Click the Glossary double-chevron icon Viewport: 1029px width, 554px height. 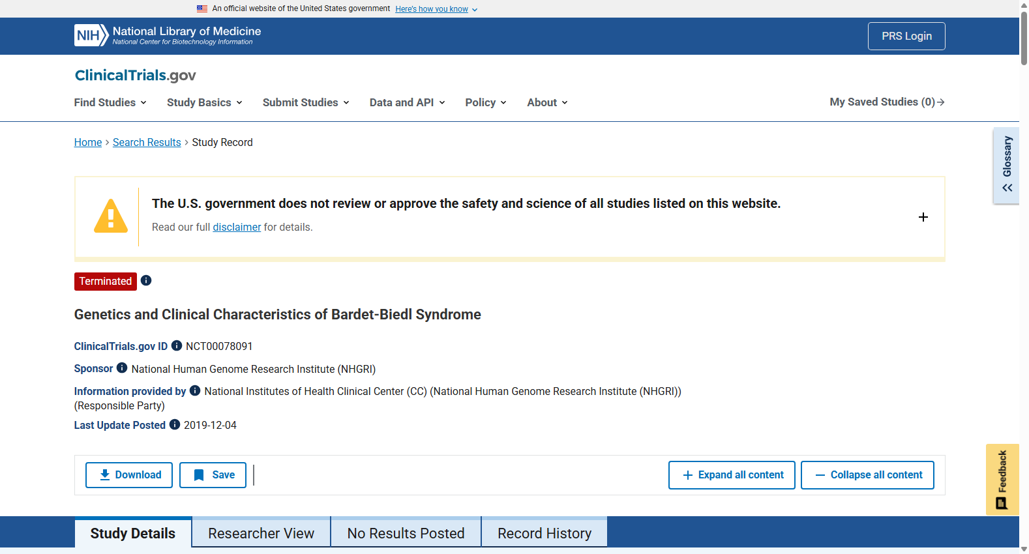click(x=1007, y=188)
